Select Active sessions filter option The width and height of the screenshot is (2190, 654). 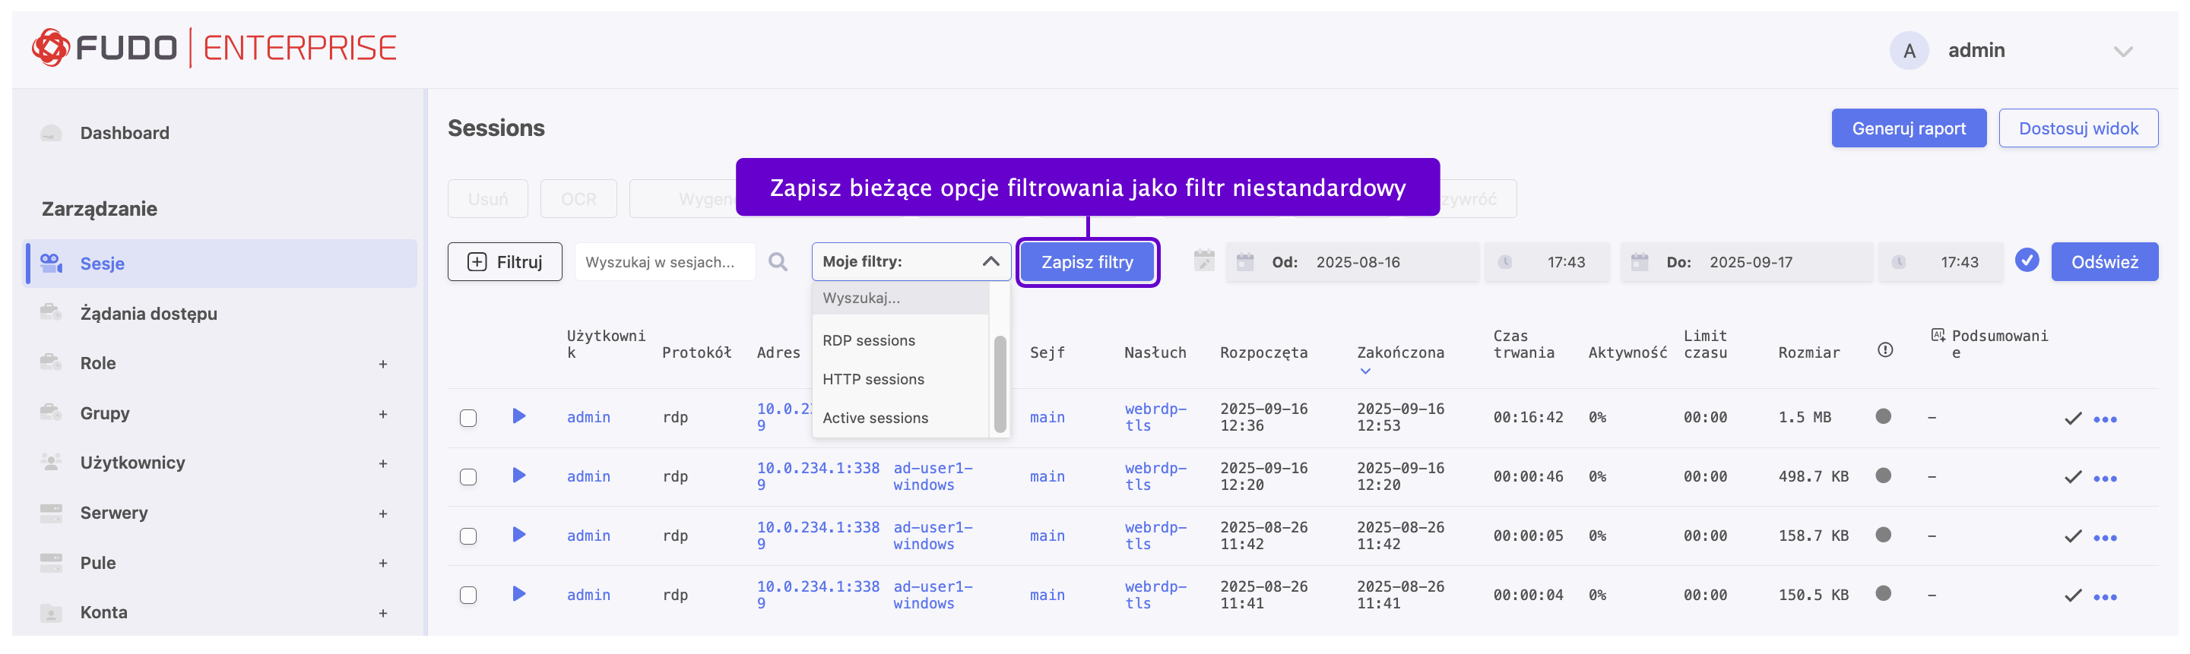pos(875,418)
